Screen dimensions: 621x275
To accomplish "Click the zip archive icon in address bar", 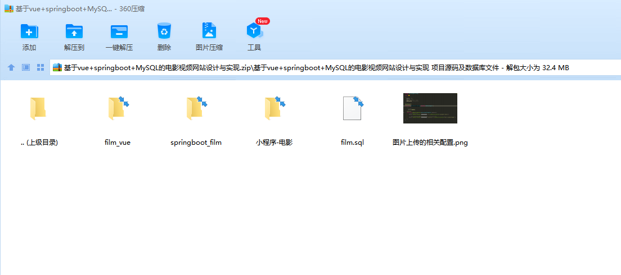I will pos(57,67).
